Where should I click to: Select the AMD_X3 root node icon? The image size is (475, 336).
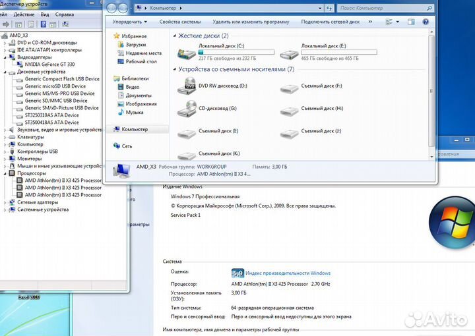tap(5, 36)
